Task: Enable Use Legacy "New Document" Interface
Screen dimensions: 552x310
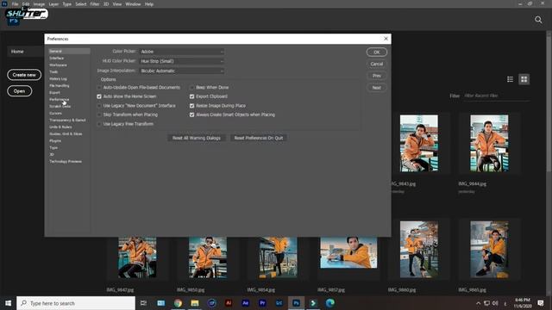Action: pyautogui.click(x=99, y=106)
